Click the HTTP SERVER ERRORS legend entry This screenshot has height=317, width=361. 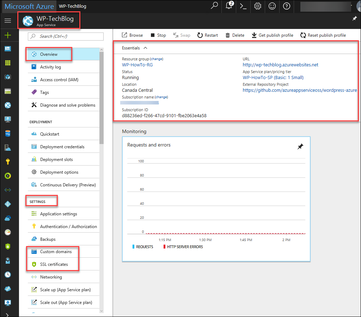click(x=183, y=247)
